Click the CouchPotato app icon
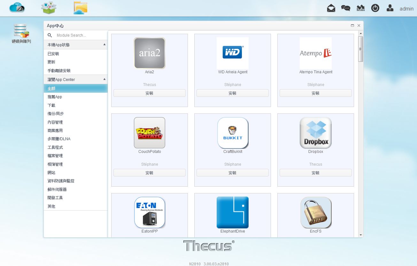Screen dimensions: 417x266 point(150,133)
